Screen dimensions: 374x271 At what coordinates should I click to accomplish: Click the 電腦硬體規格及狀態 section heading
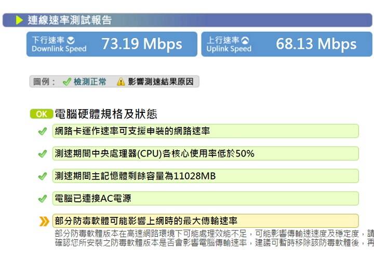106,114
